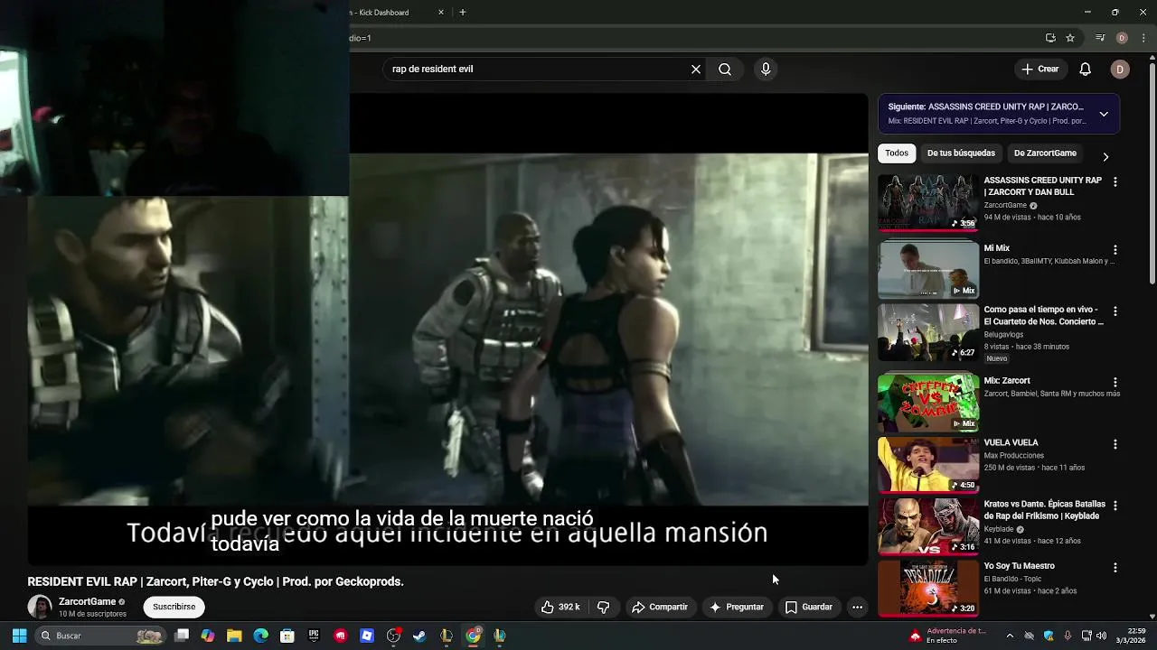Screen dimensions: 1157x650
Task: Open options menu for Mi Mix
Action: coord(1115,250)
